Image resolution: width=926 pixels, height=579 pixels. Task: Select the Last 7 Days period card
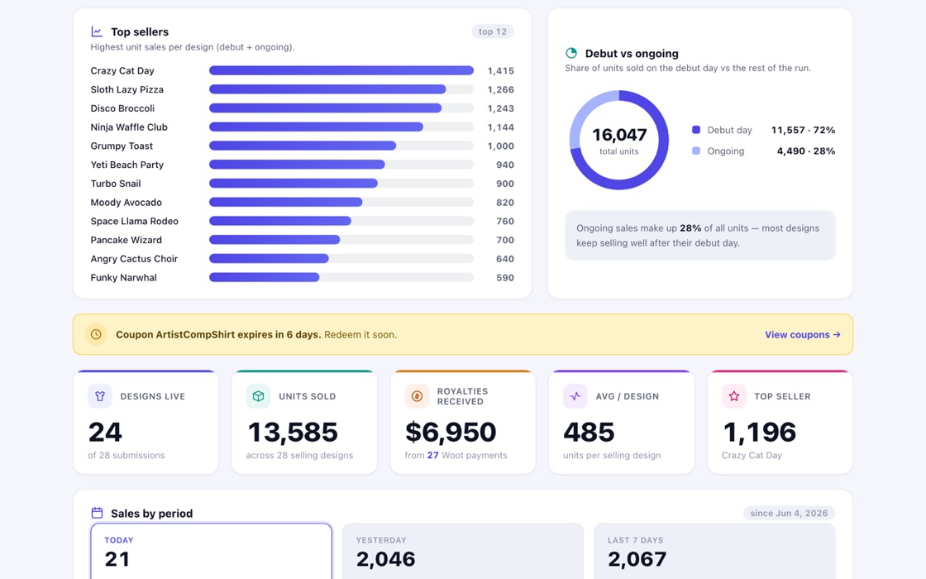(714, 551)
